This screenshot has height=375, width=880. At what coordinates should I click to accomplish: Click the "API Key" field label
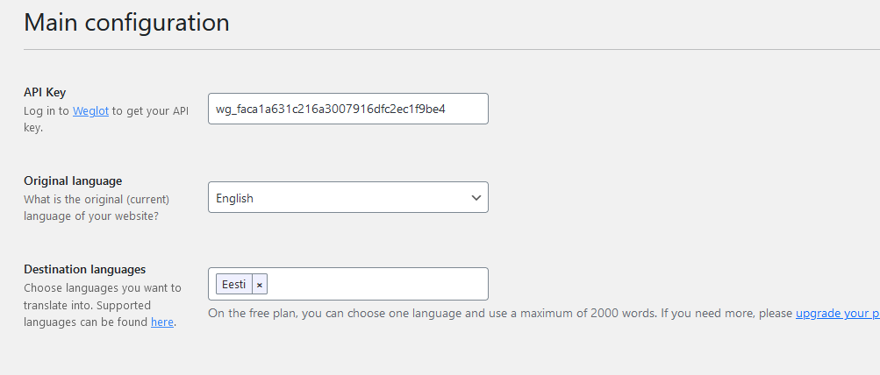coord(45,93)
